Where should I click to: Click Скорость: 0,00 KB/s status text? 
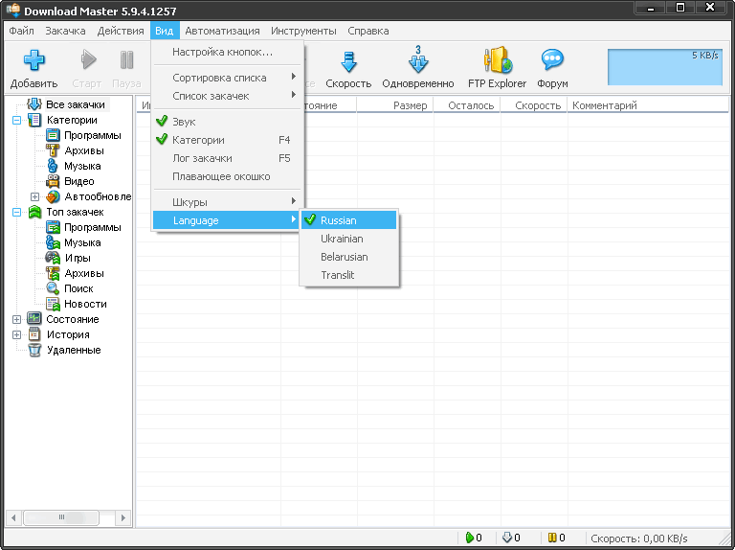click(639, 539)
